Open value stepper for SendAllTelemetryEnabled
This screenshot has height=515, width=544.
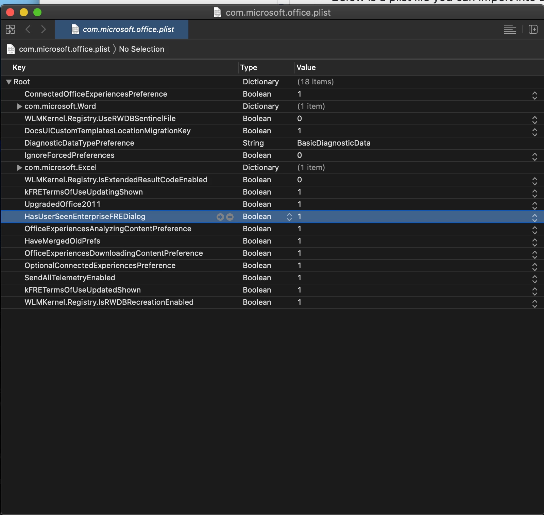pyautogui.click(x=535, y=279)
